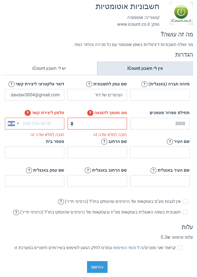The image size is (197, 277).
Task: Switch to יש לי חשבון iCount tab
Action: pyautogui.click(x=49, y=68)
